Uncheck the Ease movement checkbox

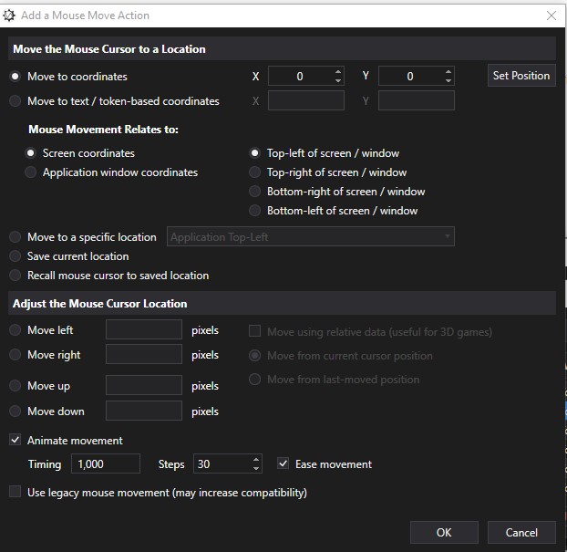click(x=283, y=464)
